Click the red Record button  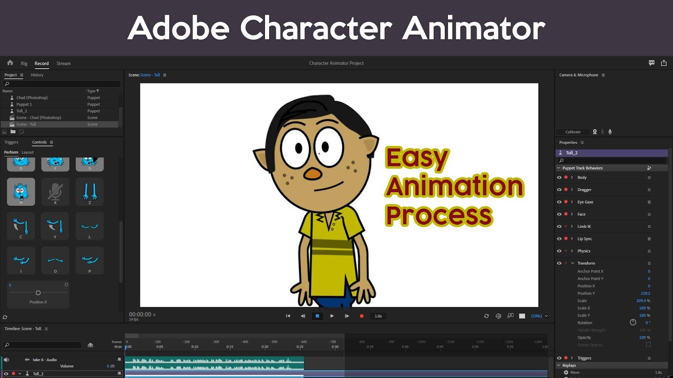pyautogui.click(x=361, y=316)
